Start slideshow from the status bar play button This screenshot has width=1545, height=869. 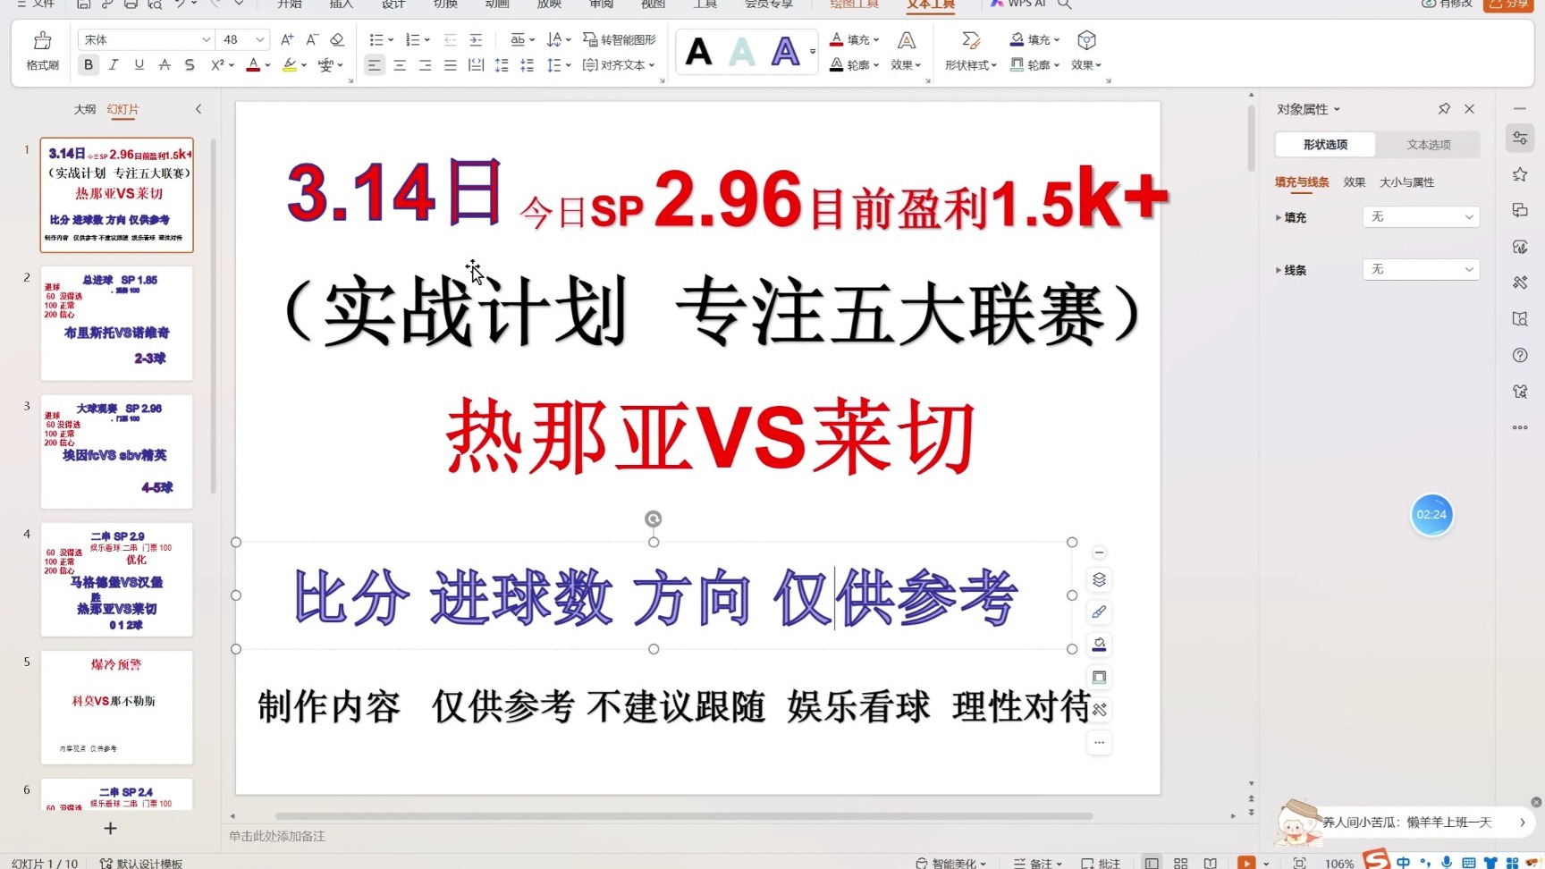[x=1246, y=863]
